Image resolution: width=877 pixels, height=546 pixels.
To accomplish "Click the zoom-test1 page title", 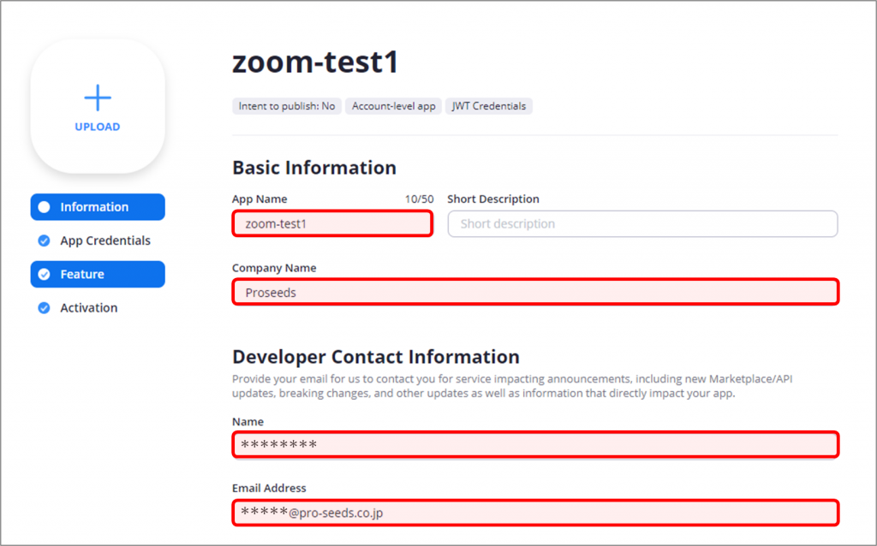I will click(x=315, y=62).
